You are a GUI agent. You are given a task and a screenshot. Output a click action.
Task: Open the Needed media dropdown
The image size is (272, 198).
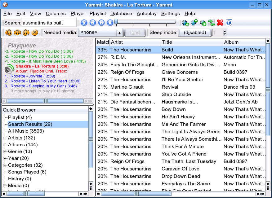tap(119, 33)
